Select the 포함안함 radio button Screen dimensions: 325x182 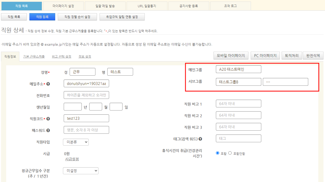[x=230, y=153]
